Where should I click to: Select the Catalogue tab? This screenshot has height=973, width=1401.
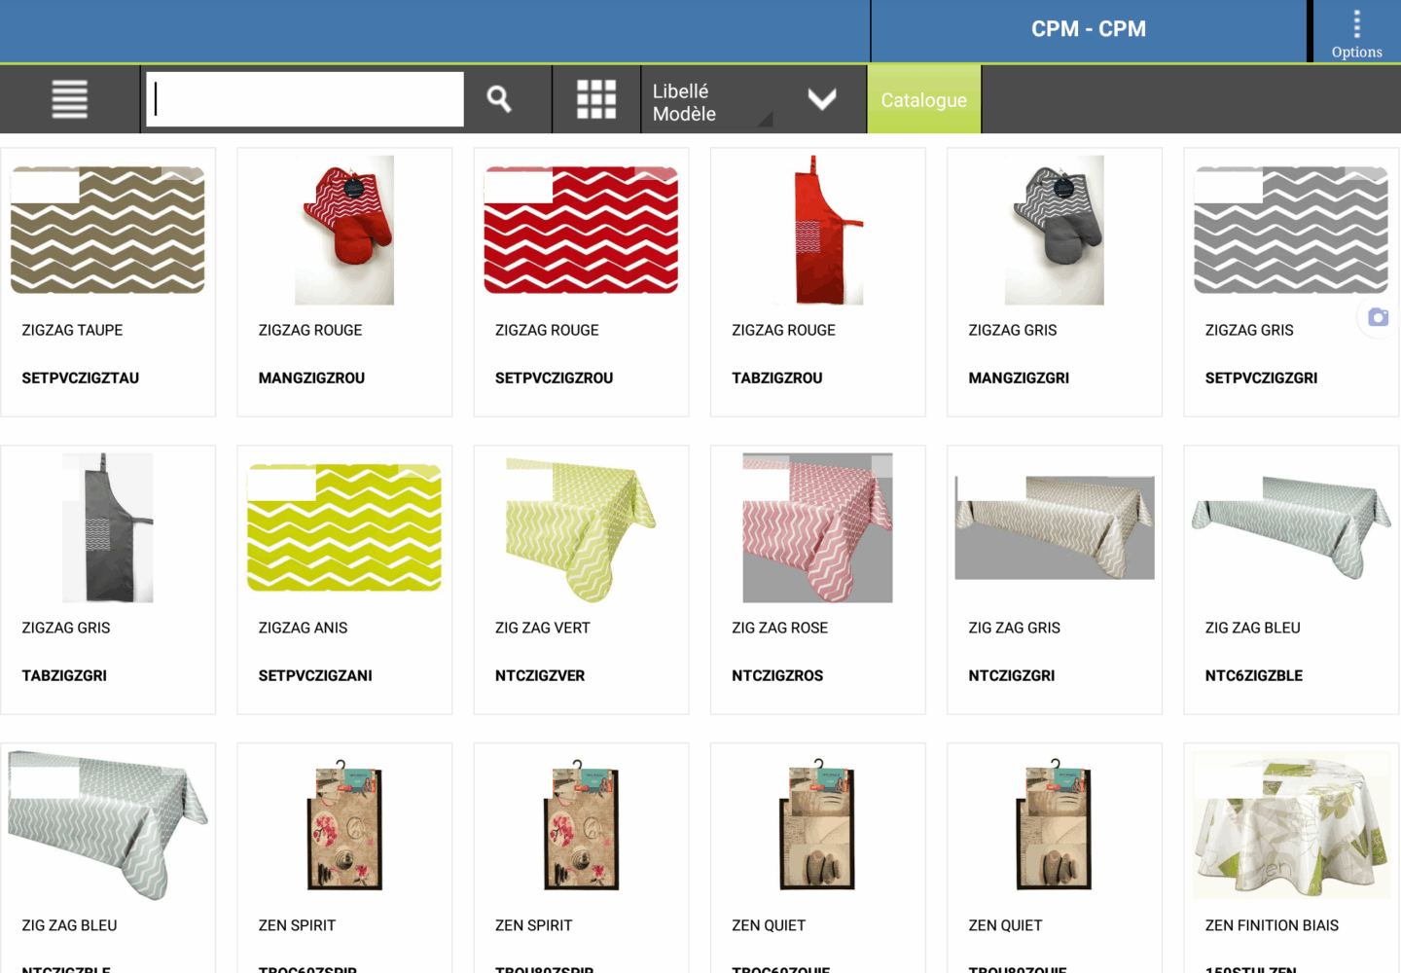(924, 99)
